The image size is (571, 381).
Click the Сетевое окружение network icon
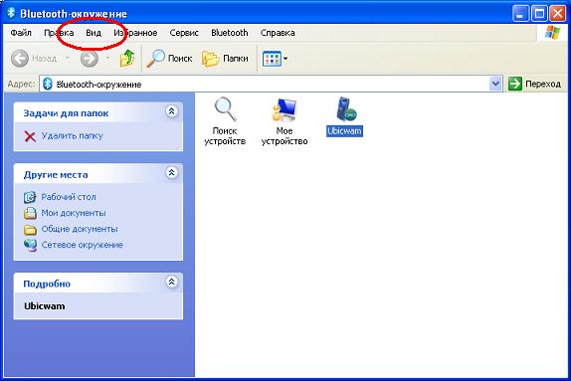(x=30, y=245)
